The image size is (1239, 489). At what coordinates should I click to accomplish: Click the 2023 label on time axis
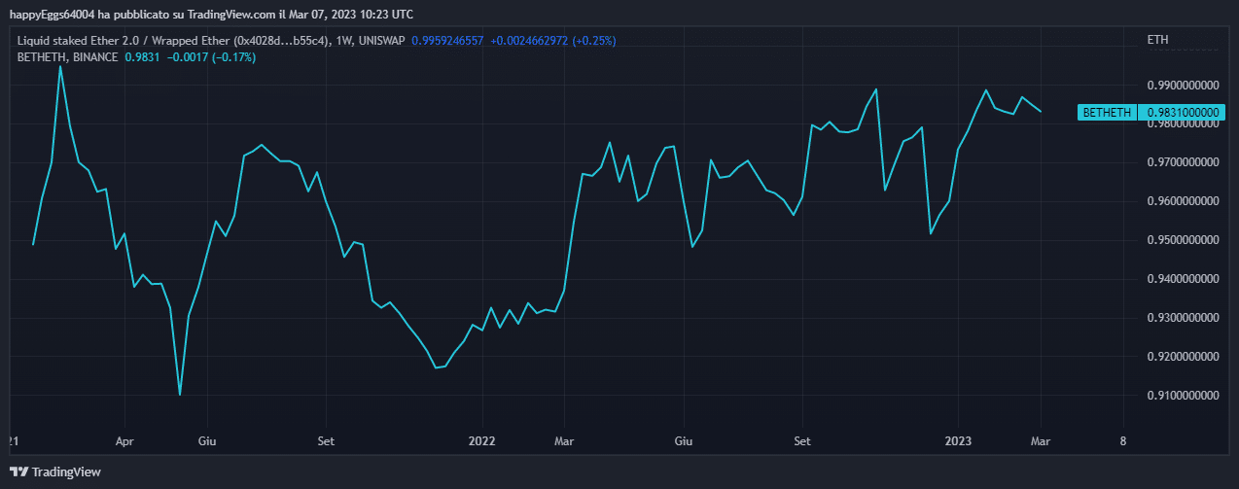point(959,440)
